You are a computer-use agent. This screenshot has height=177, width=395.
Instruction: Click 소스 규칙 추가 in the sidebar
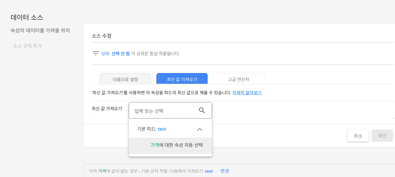pos(28,46)
